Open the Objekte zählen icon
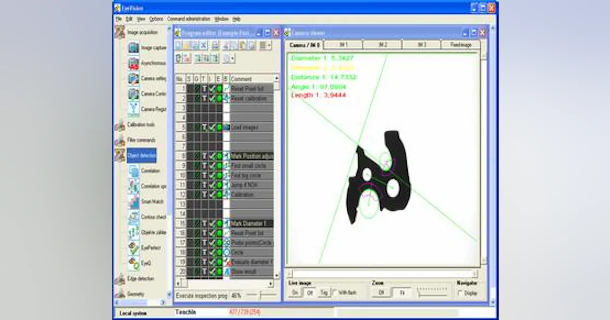This screenshot has width=610, height=320. click(x=134, y=233)
